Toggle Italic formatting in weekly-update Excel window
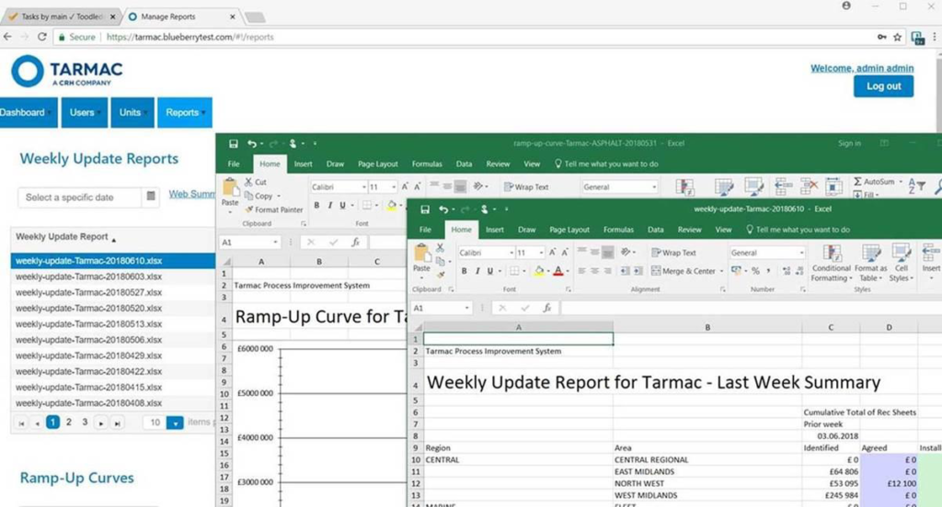This screenshot has height=507, width=942. [477, 271]
